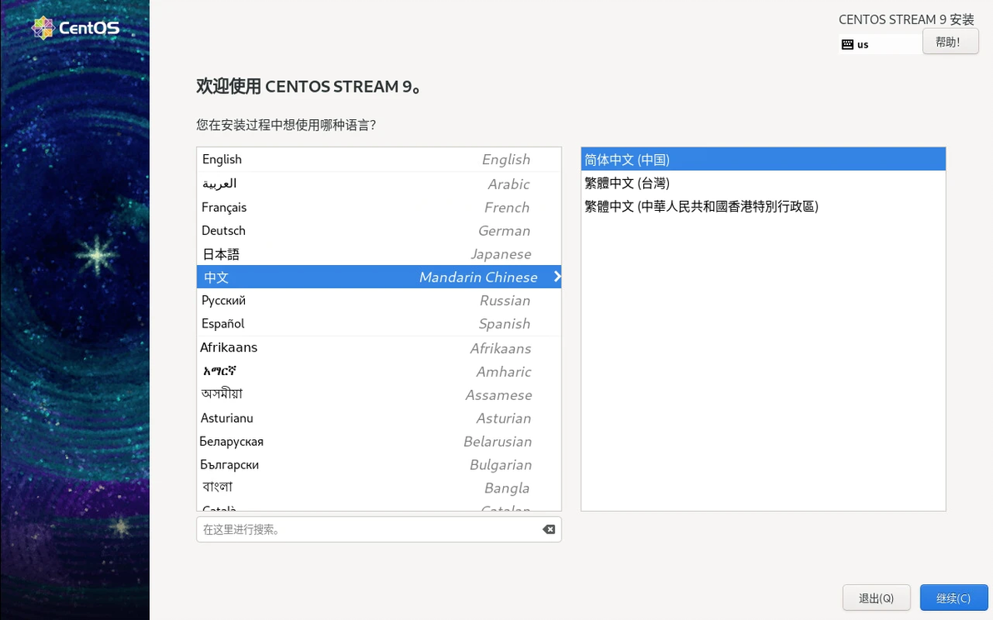
Task: Select the Assamese language row
Action: pos(379,394)
